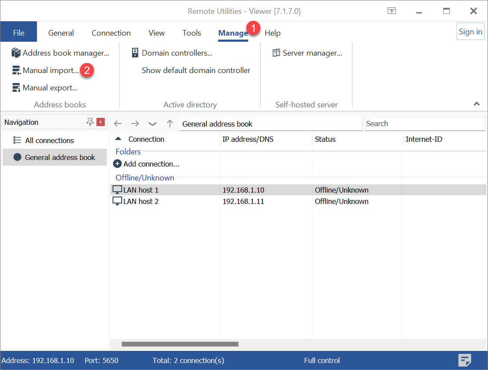This screenshot has width=488, height=370.
Task: Click the notes icon in status bar
Action: [465, 360]
